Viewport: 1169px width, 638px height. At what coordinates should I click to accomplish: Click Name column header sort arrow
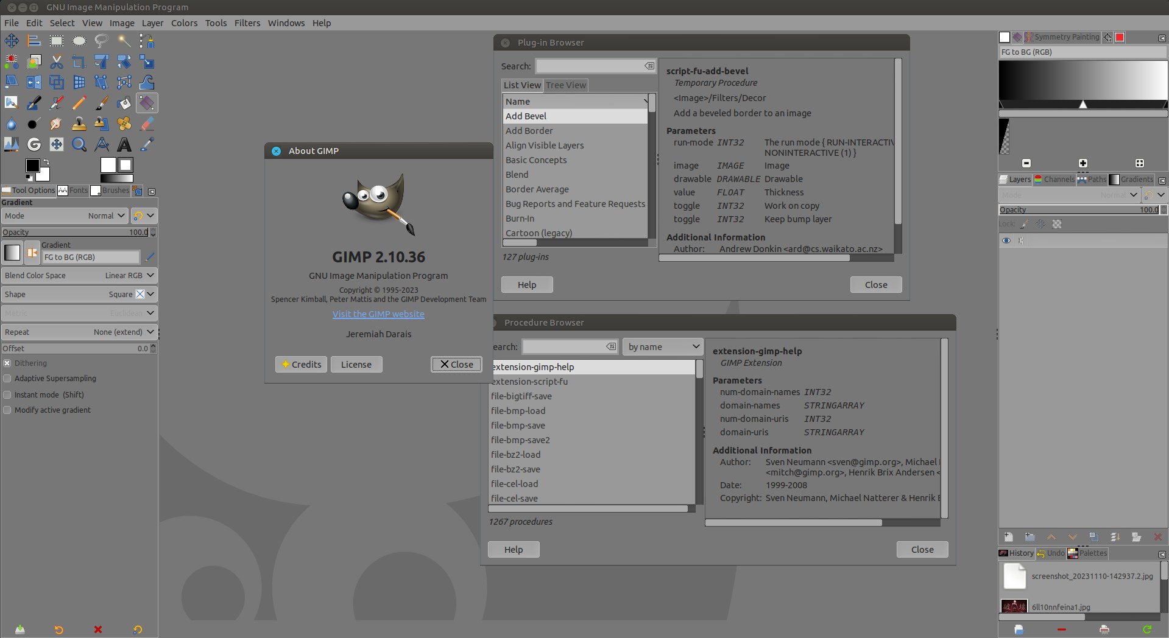tap(645, 101)
